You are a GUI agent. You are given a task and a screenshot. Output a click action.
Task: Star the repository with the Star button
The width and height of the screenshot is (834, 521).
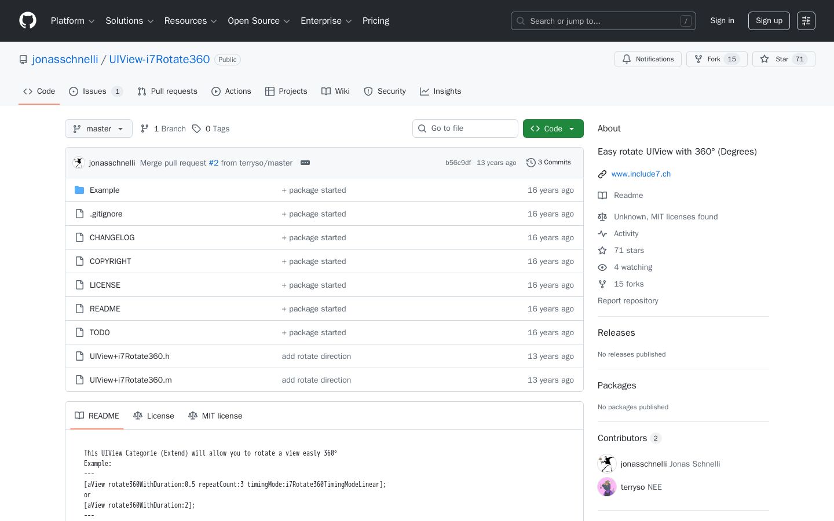(x=784, y=59)
